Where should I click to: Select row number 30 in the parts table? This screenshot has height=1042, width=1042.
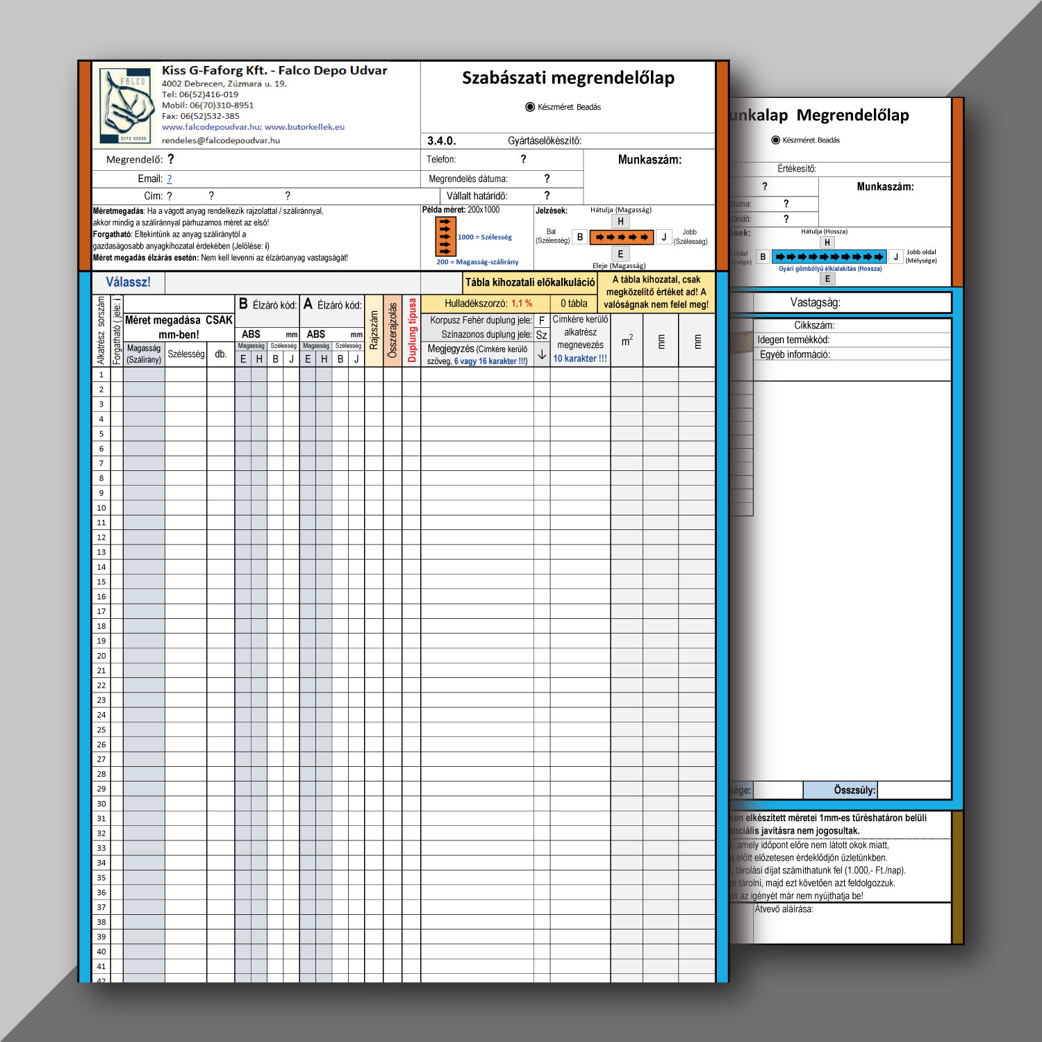pyautogui.click(x=101, y=804)
